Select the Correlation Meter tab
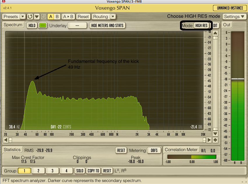Viewport: 248px width, 184px height. tap(181, 150)
